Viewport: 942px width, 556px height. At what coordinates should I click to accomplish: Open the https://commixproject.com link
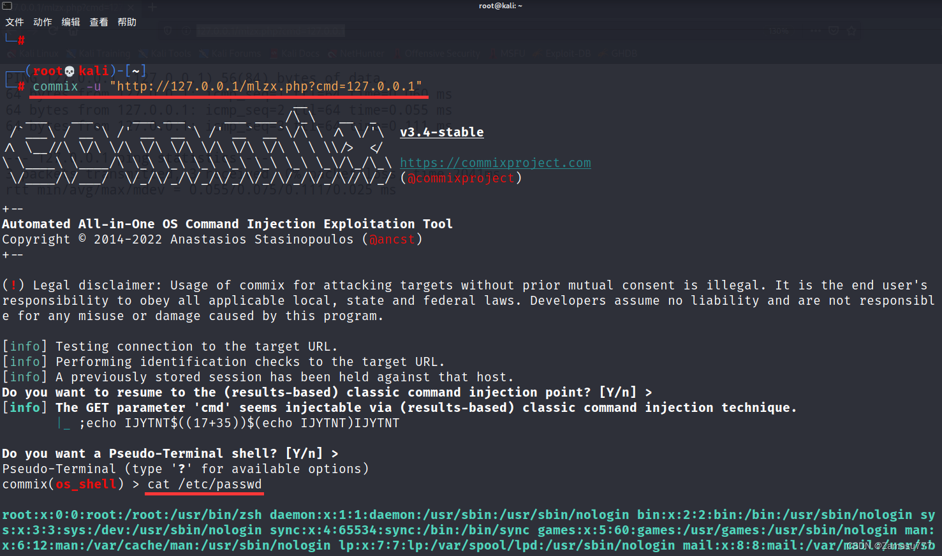click(496, 163)
